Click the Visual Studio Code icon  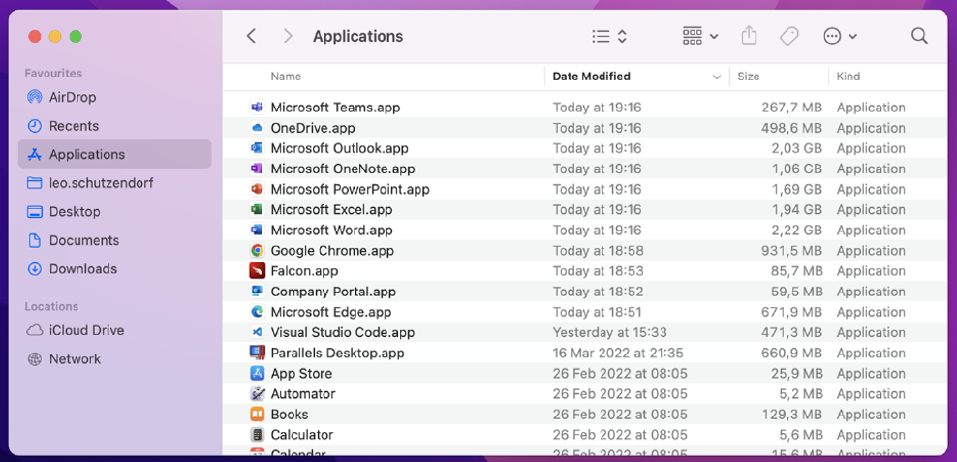(x=257, y=332)
